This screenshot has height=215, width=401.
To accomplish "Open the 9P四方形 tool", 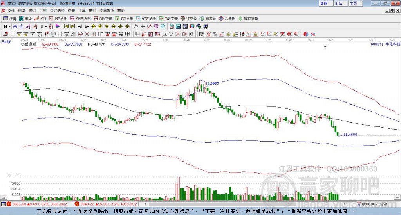I will [x=81, y=19].
